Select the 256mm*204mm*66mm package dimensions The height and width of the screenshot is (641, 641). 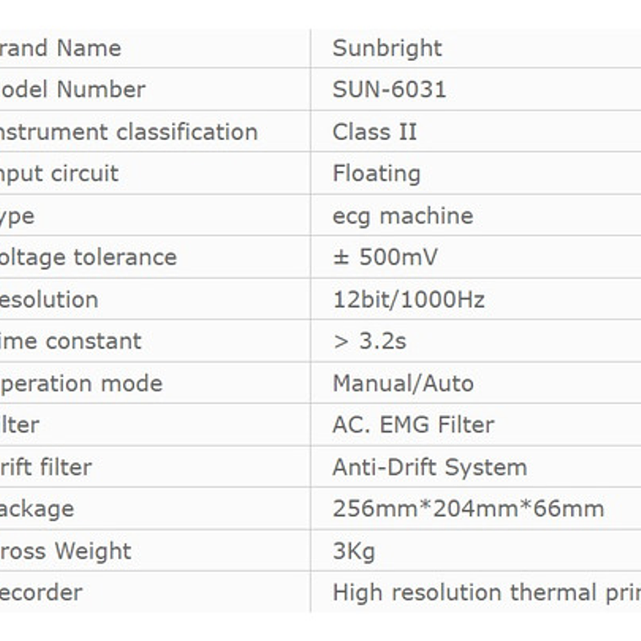point(468,509)
